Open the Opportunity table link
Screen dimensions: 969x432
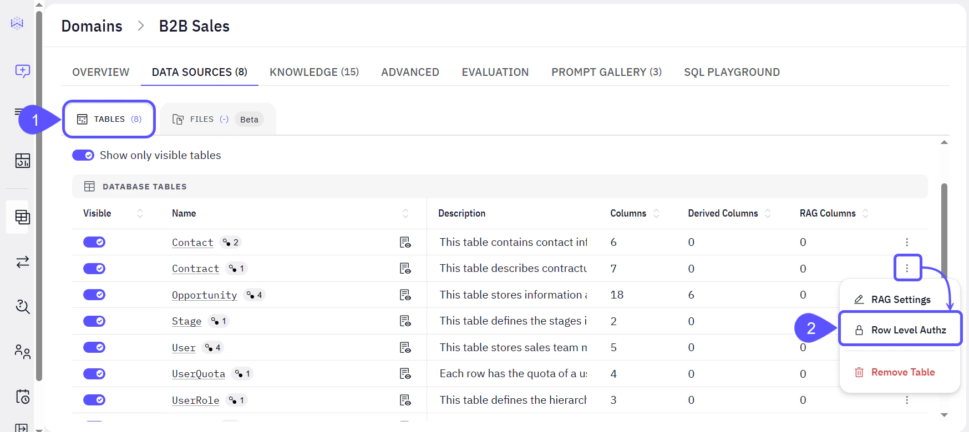(x=204, y=295)
